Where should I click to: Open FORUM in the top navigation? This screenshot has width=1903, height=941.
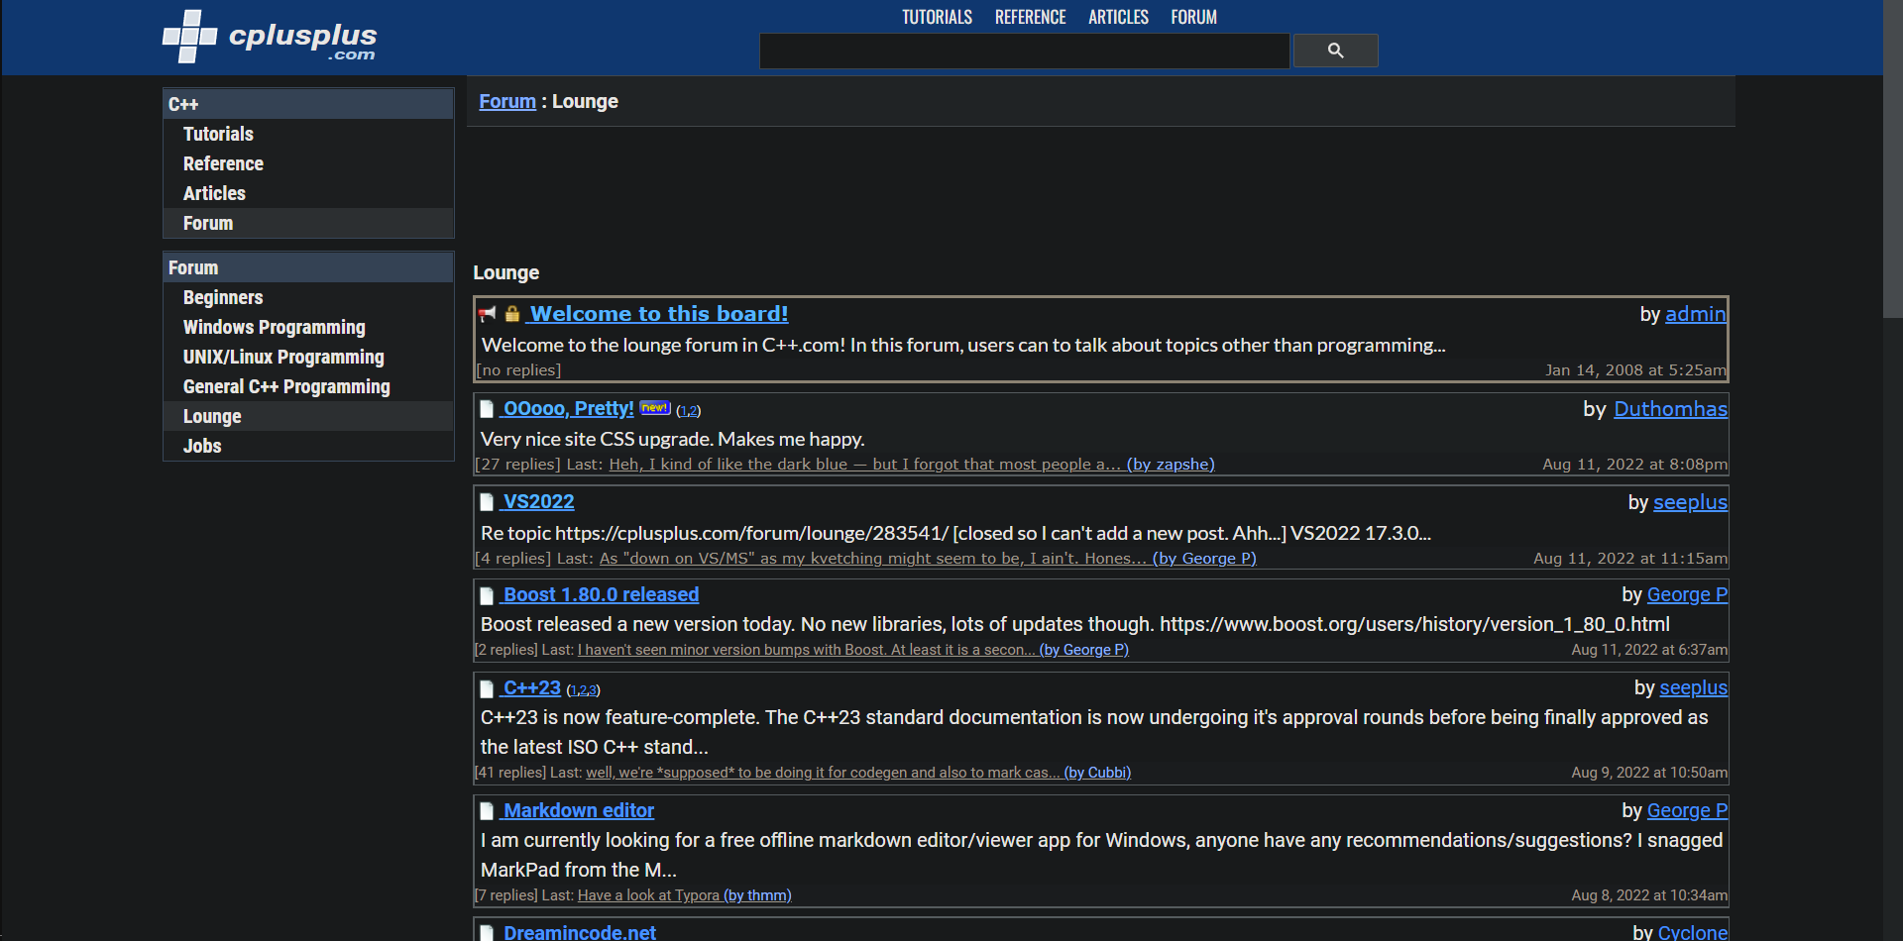(1193, 17)
